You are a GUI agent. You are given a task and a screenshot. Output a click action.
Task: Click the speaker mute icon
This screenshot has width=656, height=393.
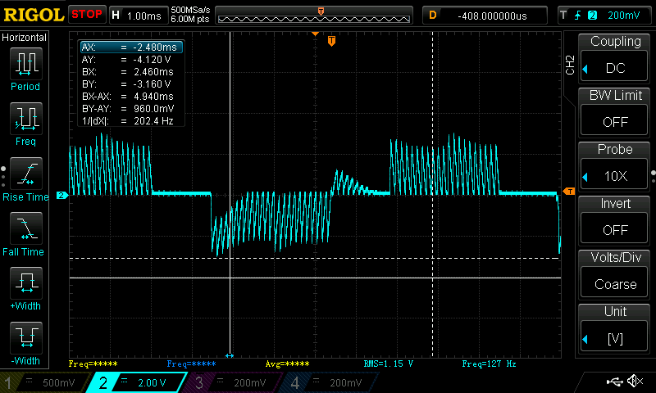[x=634, y=382]
